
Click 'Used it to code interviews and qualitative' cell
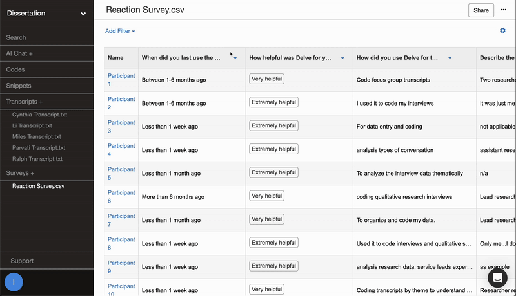tap(413, 243)
